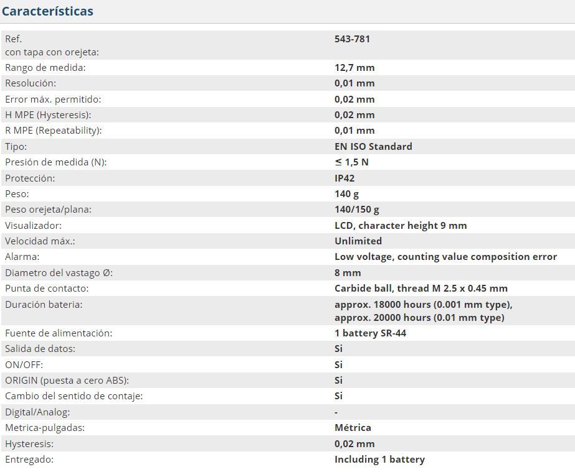
Task: Click the R MPE (Repeatability) label
Action: (x=53, y=130)
